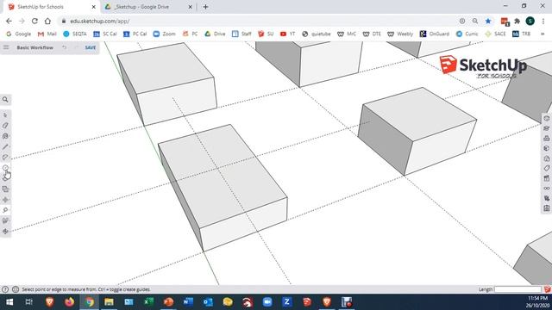This screenshot has height=310, width=552.
Task: Open the Entity Info panel icon
Action: coord(546,119)
